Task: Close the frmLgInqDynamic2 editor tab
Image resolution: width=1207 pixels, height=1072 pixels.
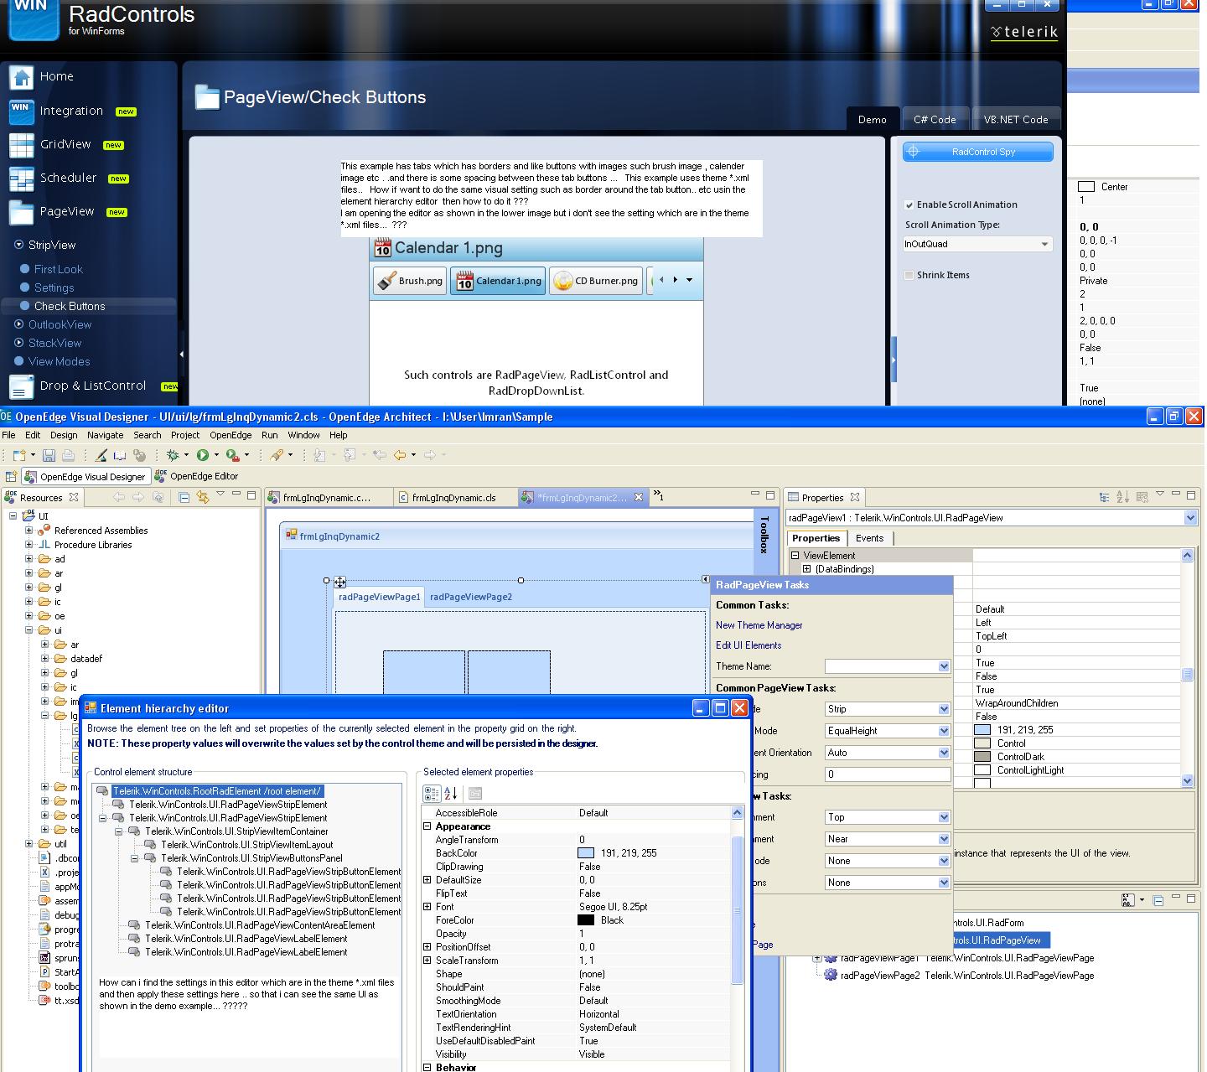Action: click(x=639, y=497)
